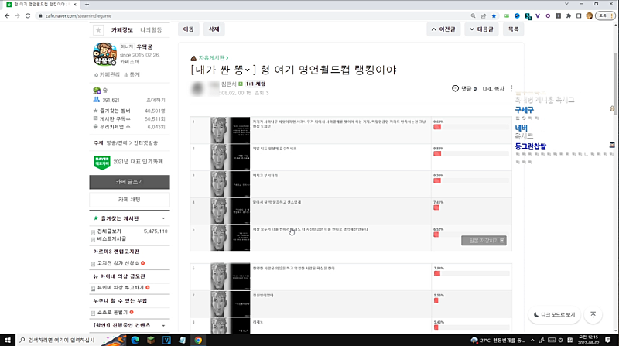Click the 초대하기 invite link
The height and width of the screenshot is (346, 619).
click(x=156, y=101)
